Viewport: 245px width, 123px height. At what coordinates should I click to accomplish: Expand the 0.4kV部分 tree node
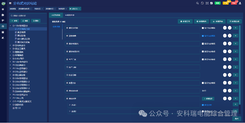[x=11, y=59]
